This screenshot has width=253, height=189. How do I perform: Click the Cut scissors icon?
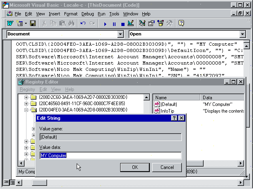pos(44,24)
